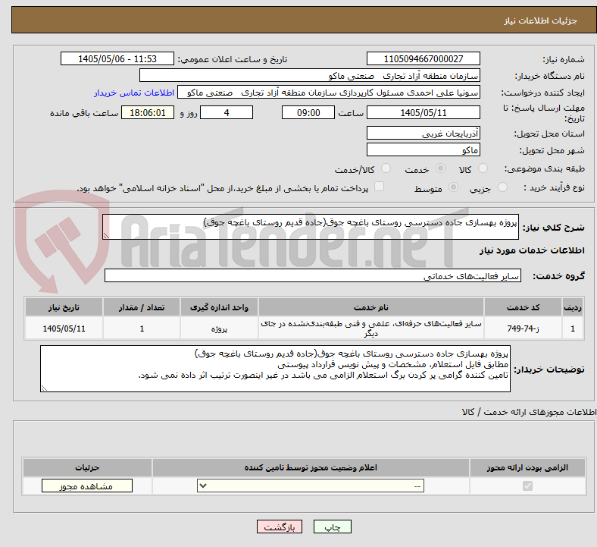Open the supplier permit status dropdown

tap(311, 486)
